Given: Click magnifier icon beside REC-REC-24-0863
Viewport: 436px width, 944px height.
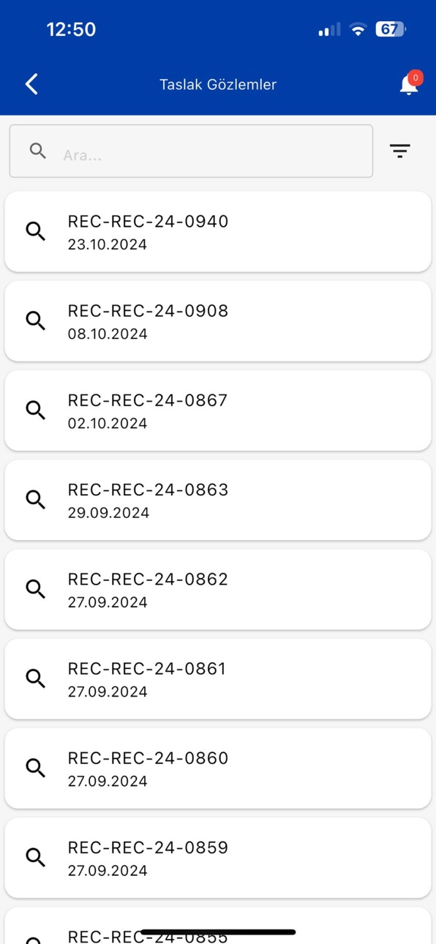Looking at the screenshot, I should [x=35, y=499].
